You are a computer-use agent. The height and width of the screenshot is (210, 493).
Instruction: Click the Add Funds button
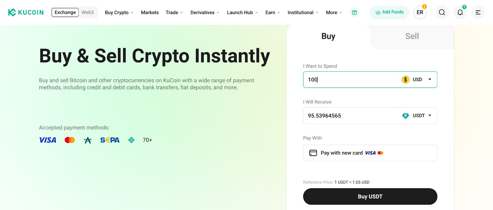[x=389, y=12]
